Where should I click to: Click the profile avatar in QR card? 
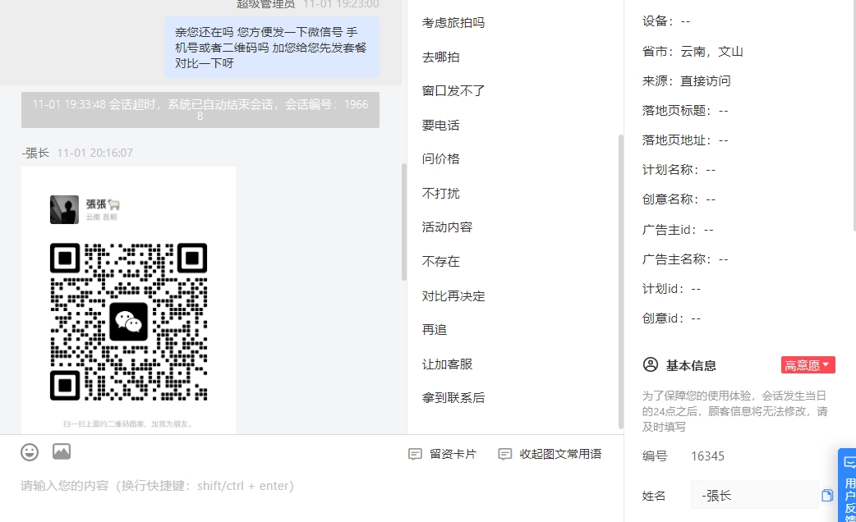pyautogui.click(x=64, y=209)
